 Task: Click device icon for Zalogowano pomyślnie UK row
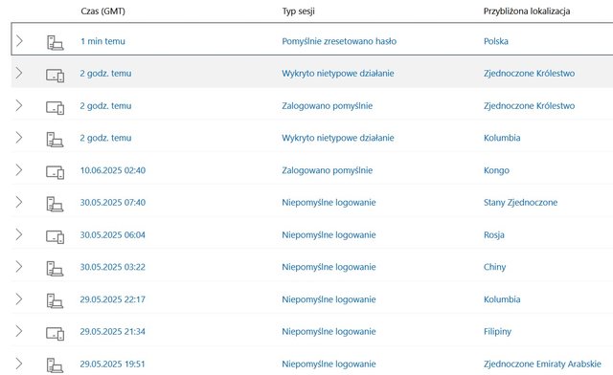(55, 107)
